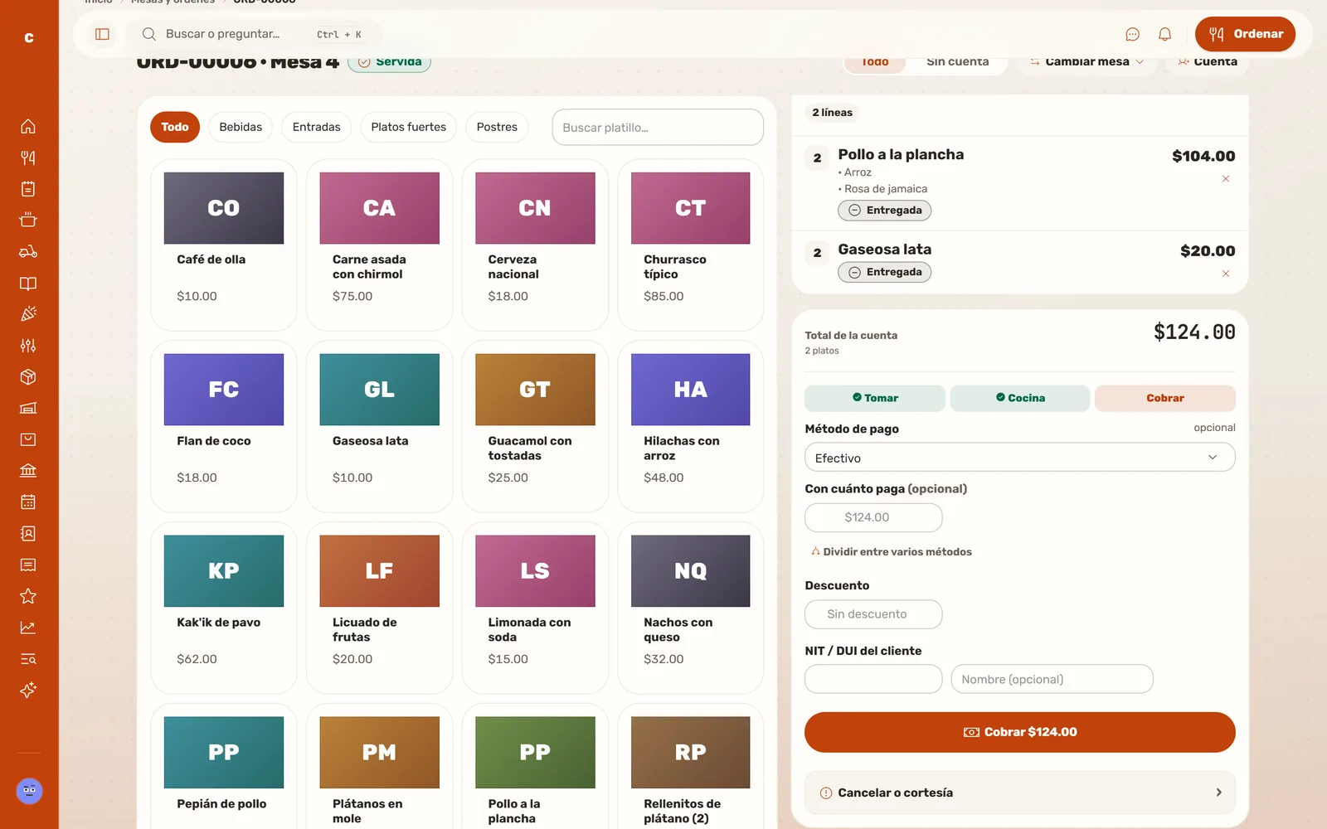The width and height of the screenshot is (1327, 829).
Task: Open the Método de pago Efectivo dropdown
Action: pyautogui.click(x=1019, y=458)
